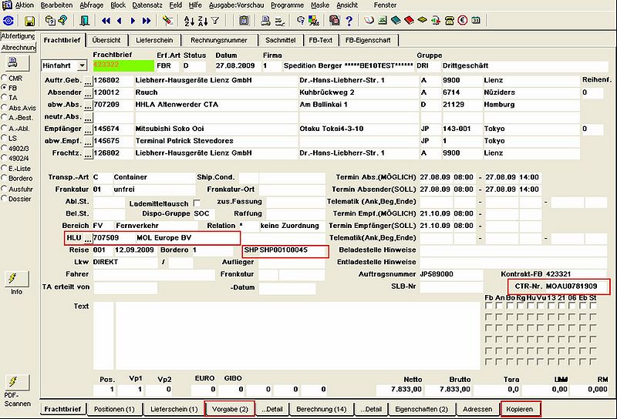Select the TA radio option

pos(5,97)
